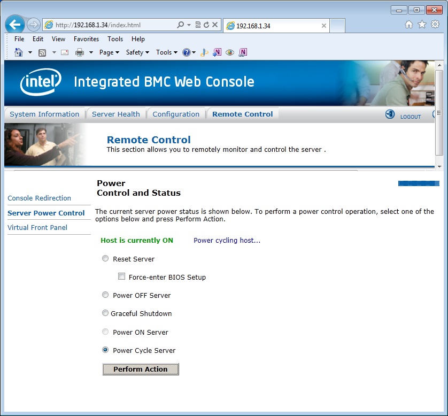Click the compatibility view icon in address bar
Screen dimensions: 448x416
pyautogui.click(x=198, y=25)
